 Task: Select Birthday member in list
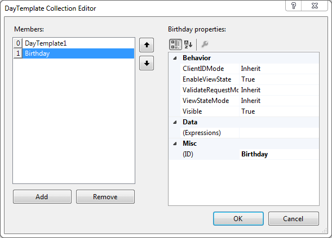(x=78, y=53)
